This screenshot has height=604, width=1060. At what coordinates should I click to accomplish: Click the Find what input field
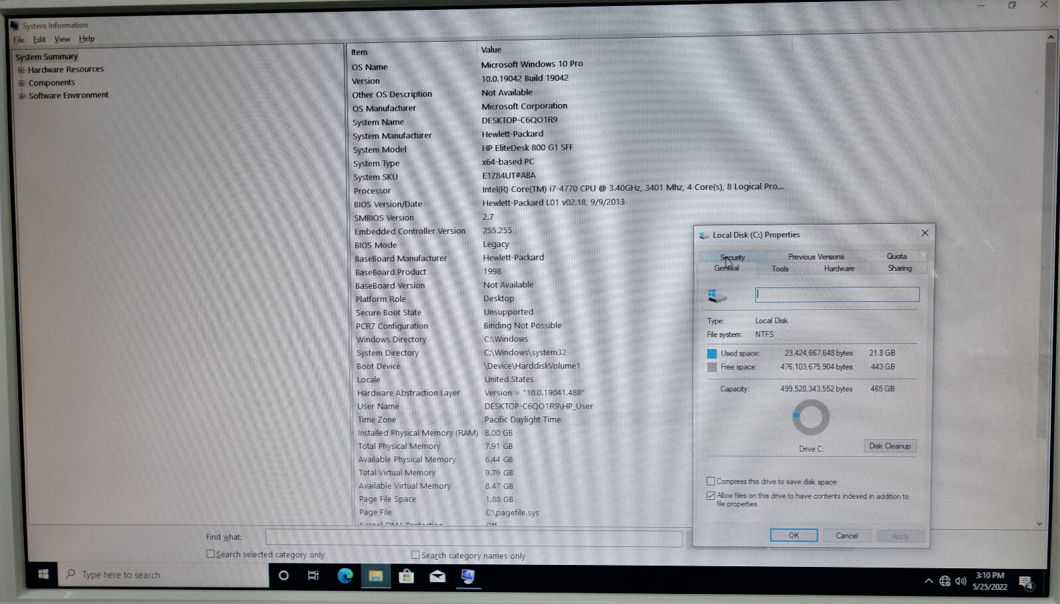tap(474, 538)
